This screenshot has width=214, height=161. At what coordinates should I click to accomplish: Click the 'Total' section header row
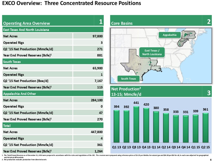53,126
